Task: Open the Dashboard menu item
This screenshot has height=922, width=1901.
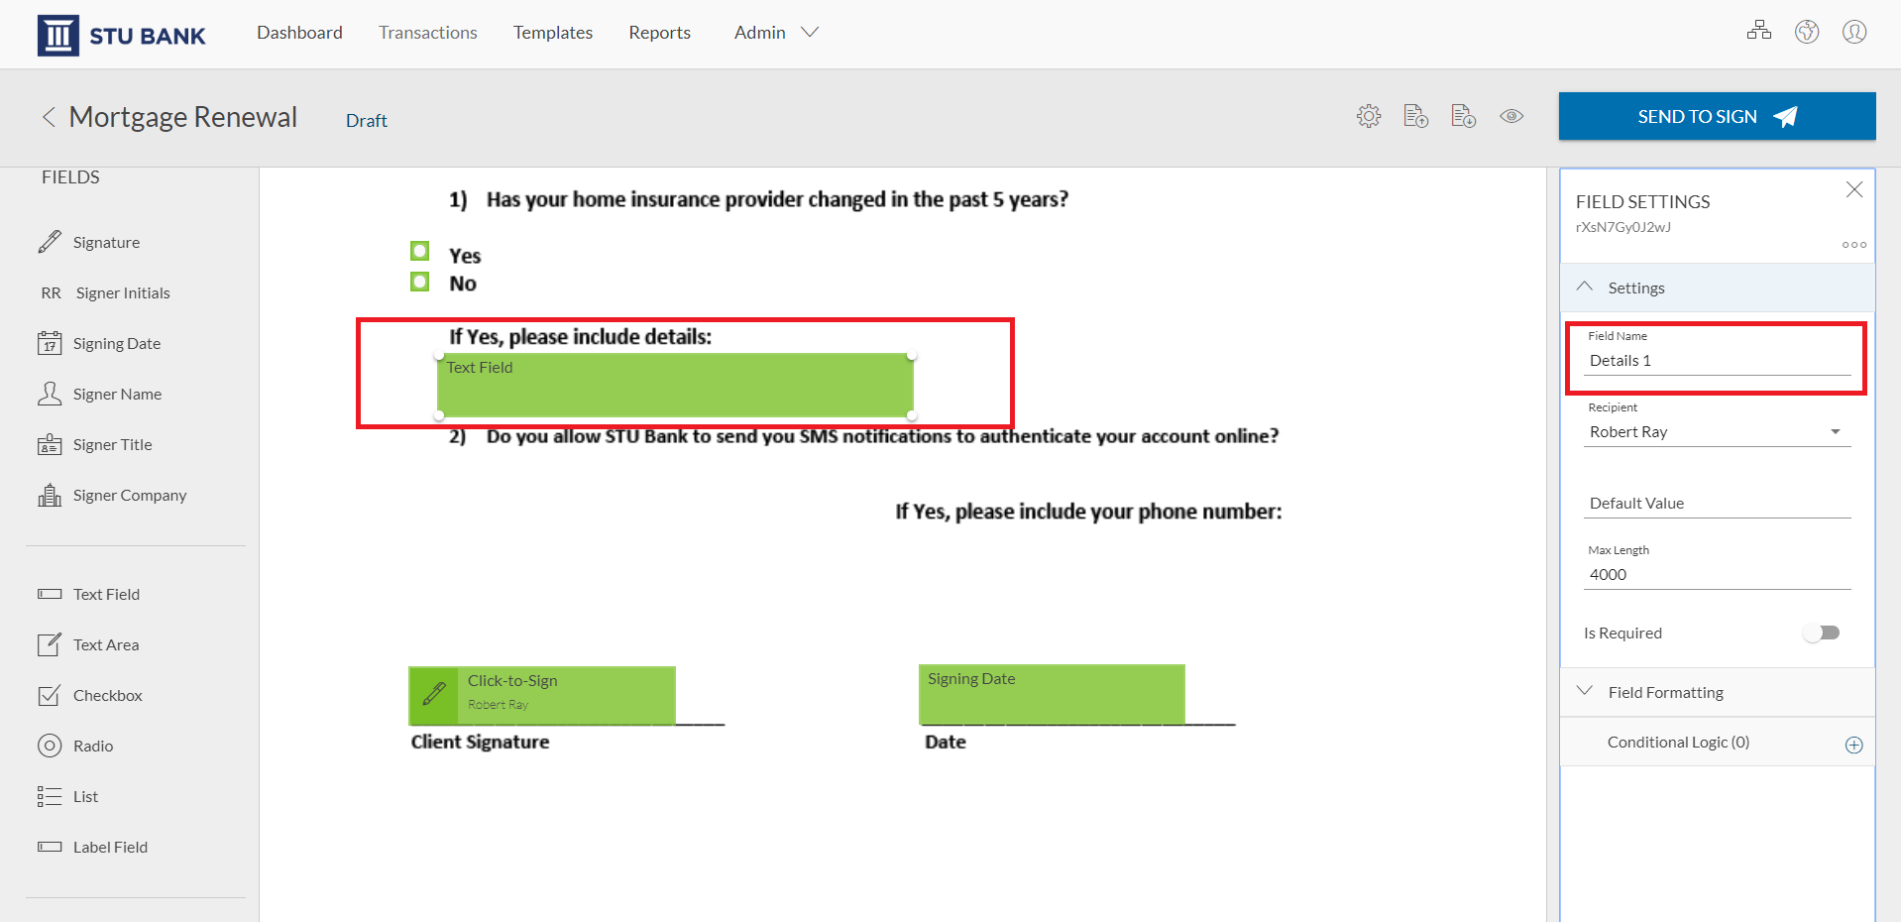Action: coord(299,33)
